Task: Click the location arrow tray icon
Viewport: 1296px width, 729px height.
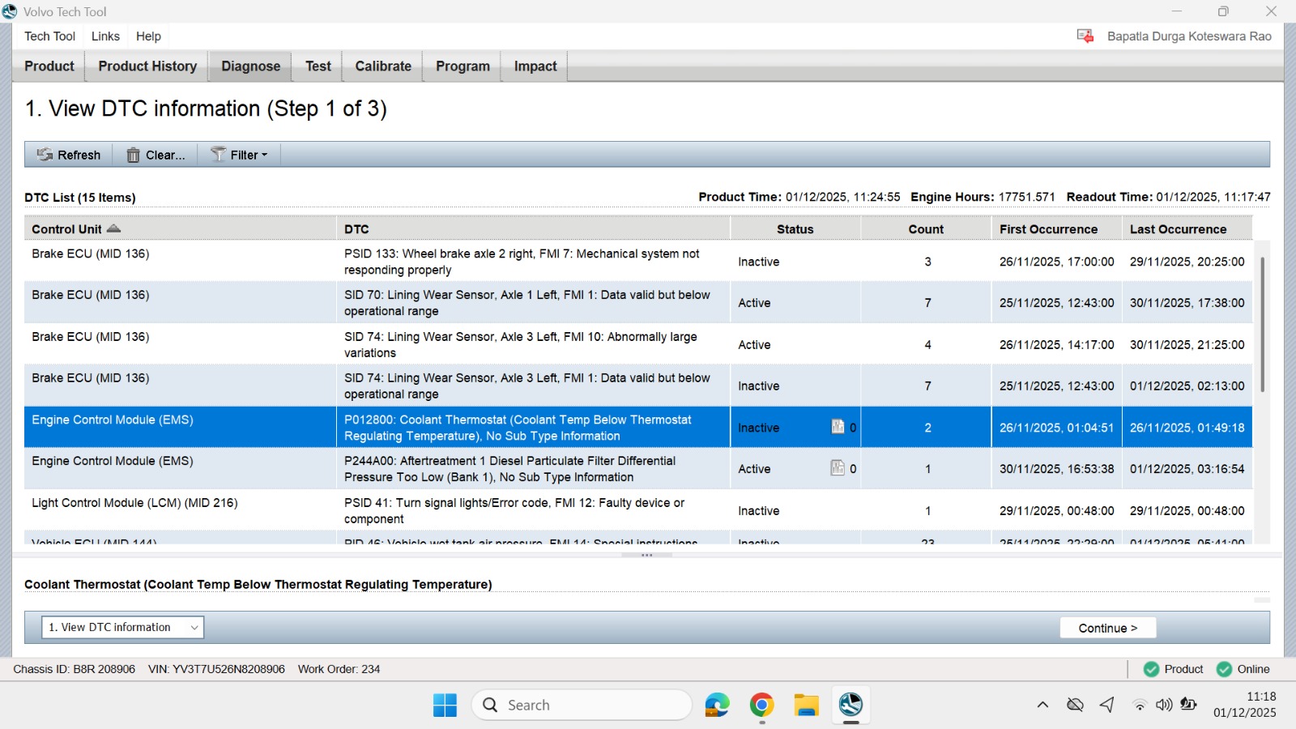Action: click(x=1107, y=705)
